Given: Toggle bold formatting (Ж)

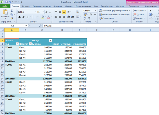Looking at the screenshot, I should point(20,17).
